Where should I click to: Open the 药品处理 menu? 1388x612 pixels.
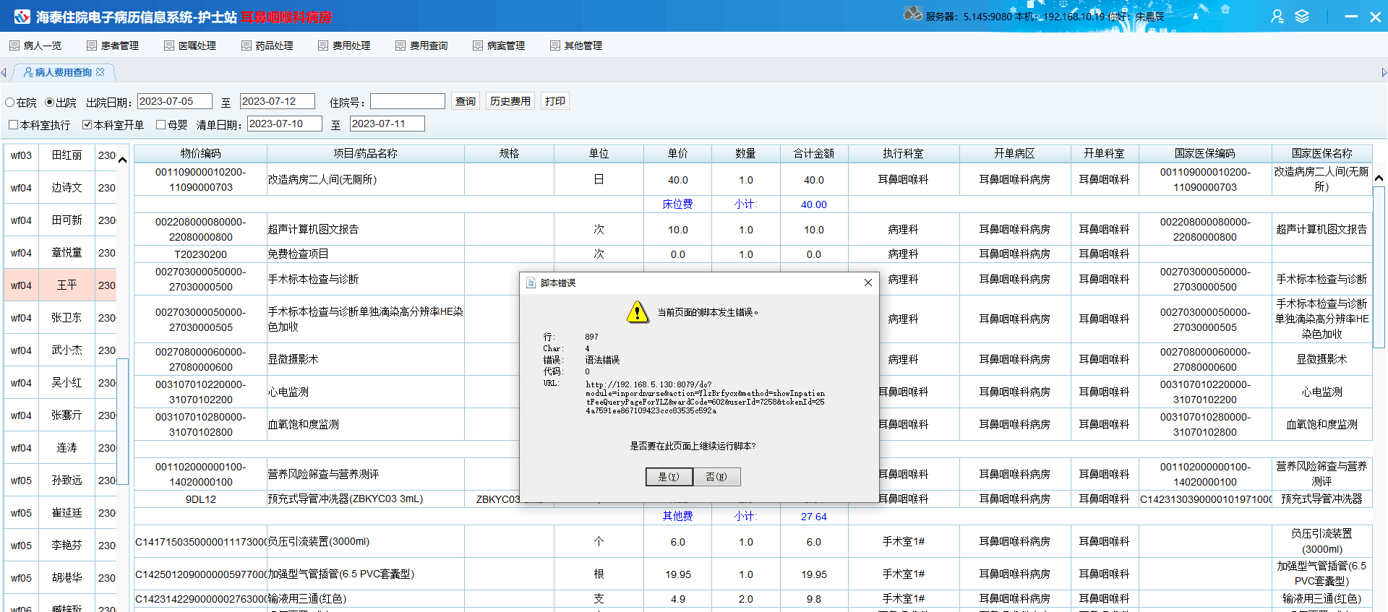(267, 46)
